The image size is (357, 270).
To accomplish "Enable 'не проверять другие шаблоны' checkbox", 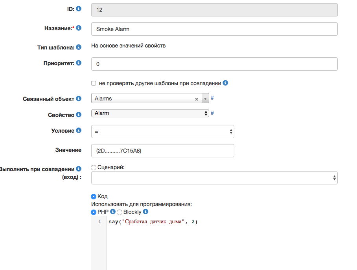I will pyautogui.click(x=94, y=83).
